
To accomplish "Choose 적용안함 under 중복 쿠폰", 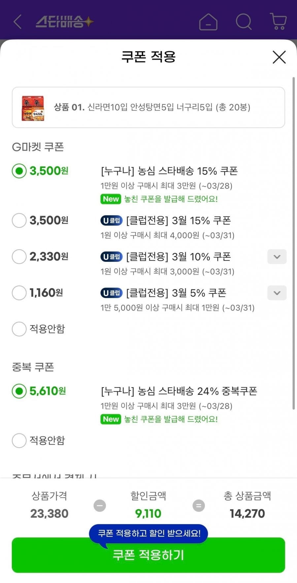I will pyautogui.click(x=19, y=440).
